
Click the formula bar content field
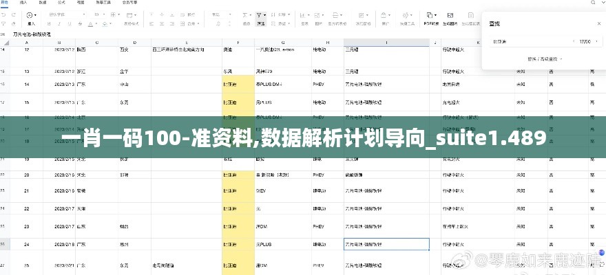click(x=309, y=34)
